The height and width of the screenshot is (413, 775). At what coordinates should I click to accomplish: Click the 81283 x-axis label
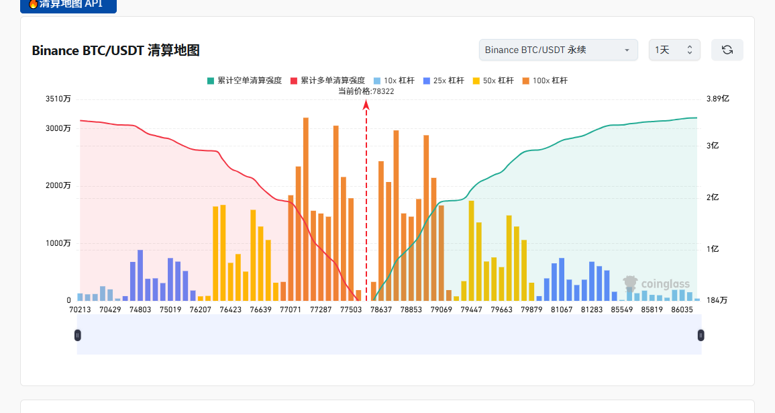pyautogui.click(x=592, y=310)
